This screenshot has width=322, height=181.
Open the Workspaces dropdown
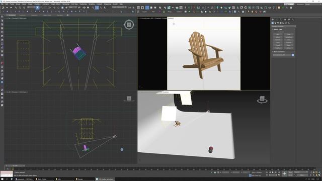coord(313,4)
